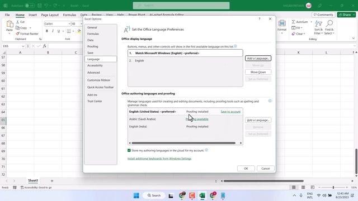Open the Underline style dropdown arrow
This screenshot has width=358, height=201.
pyautogui.click(x=63, y=31)
